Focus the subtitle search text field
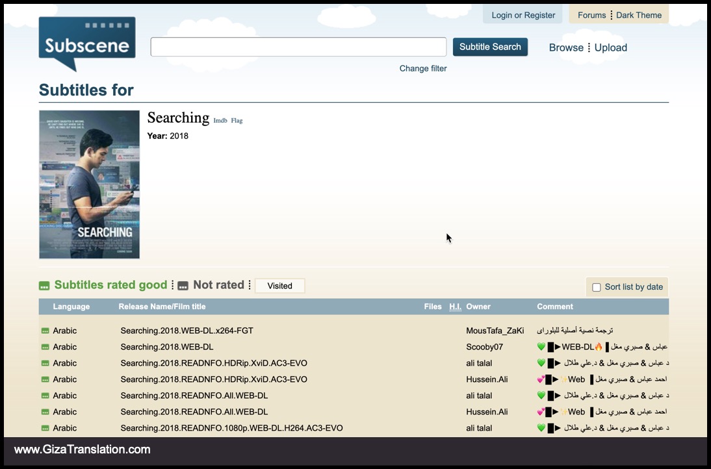Viewport: 711px width, 469px height. pos(298,47)
